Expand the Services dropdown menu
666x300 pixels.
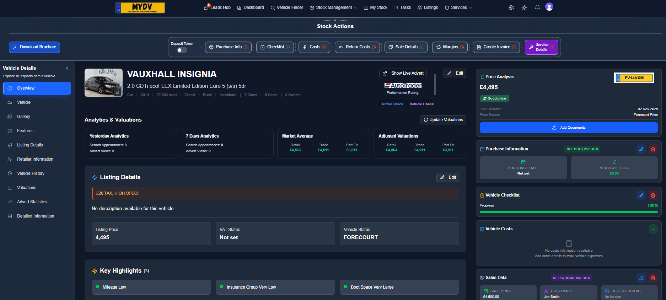[458, 7]
